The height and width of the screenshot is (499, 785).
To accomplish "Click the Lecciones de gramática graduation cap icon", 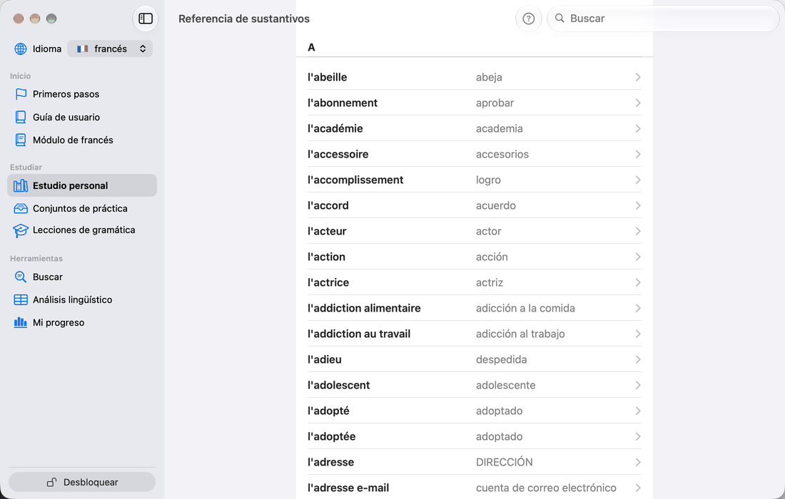I will tap(21, 230).
